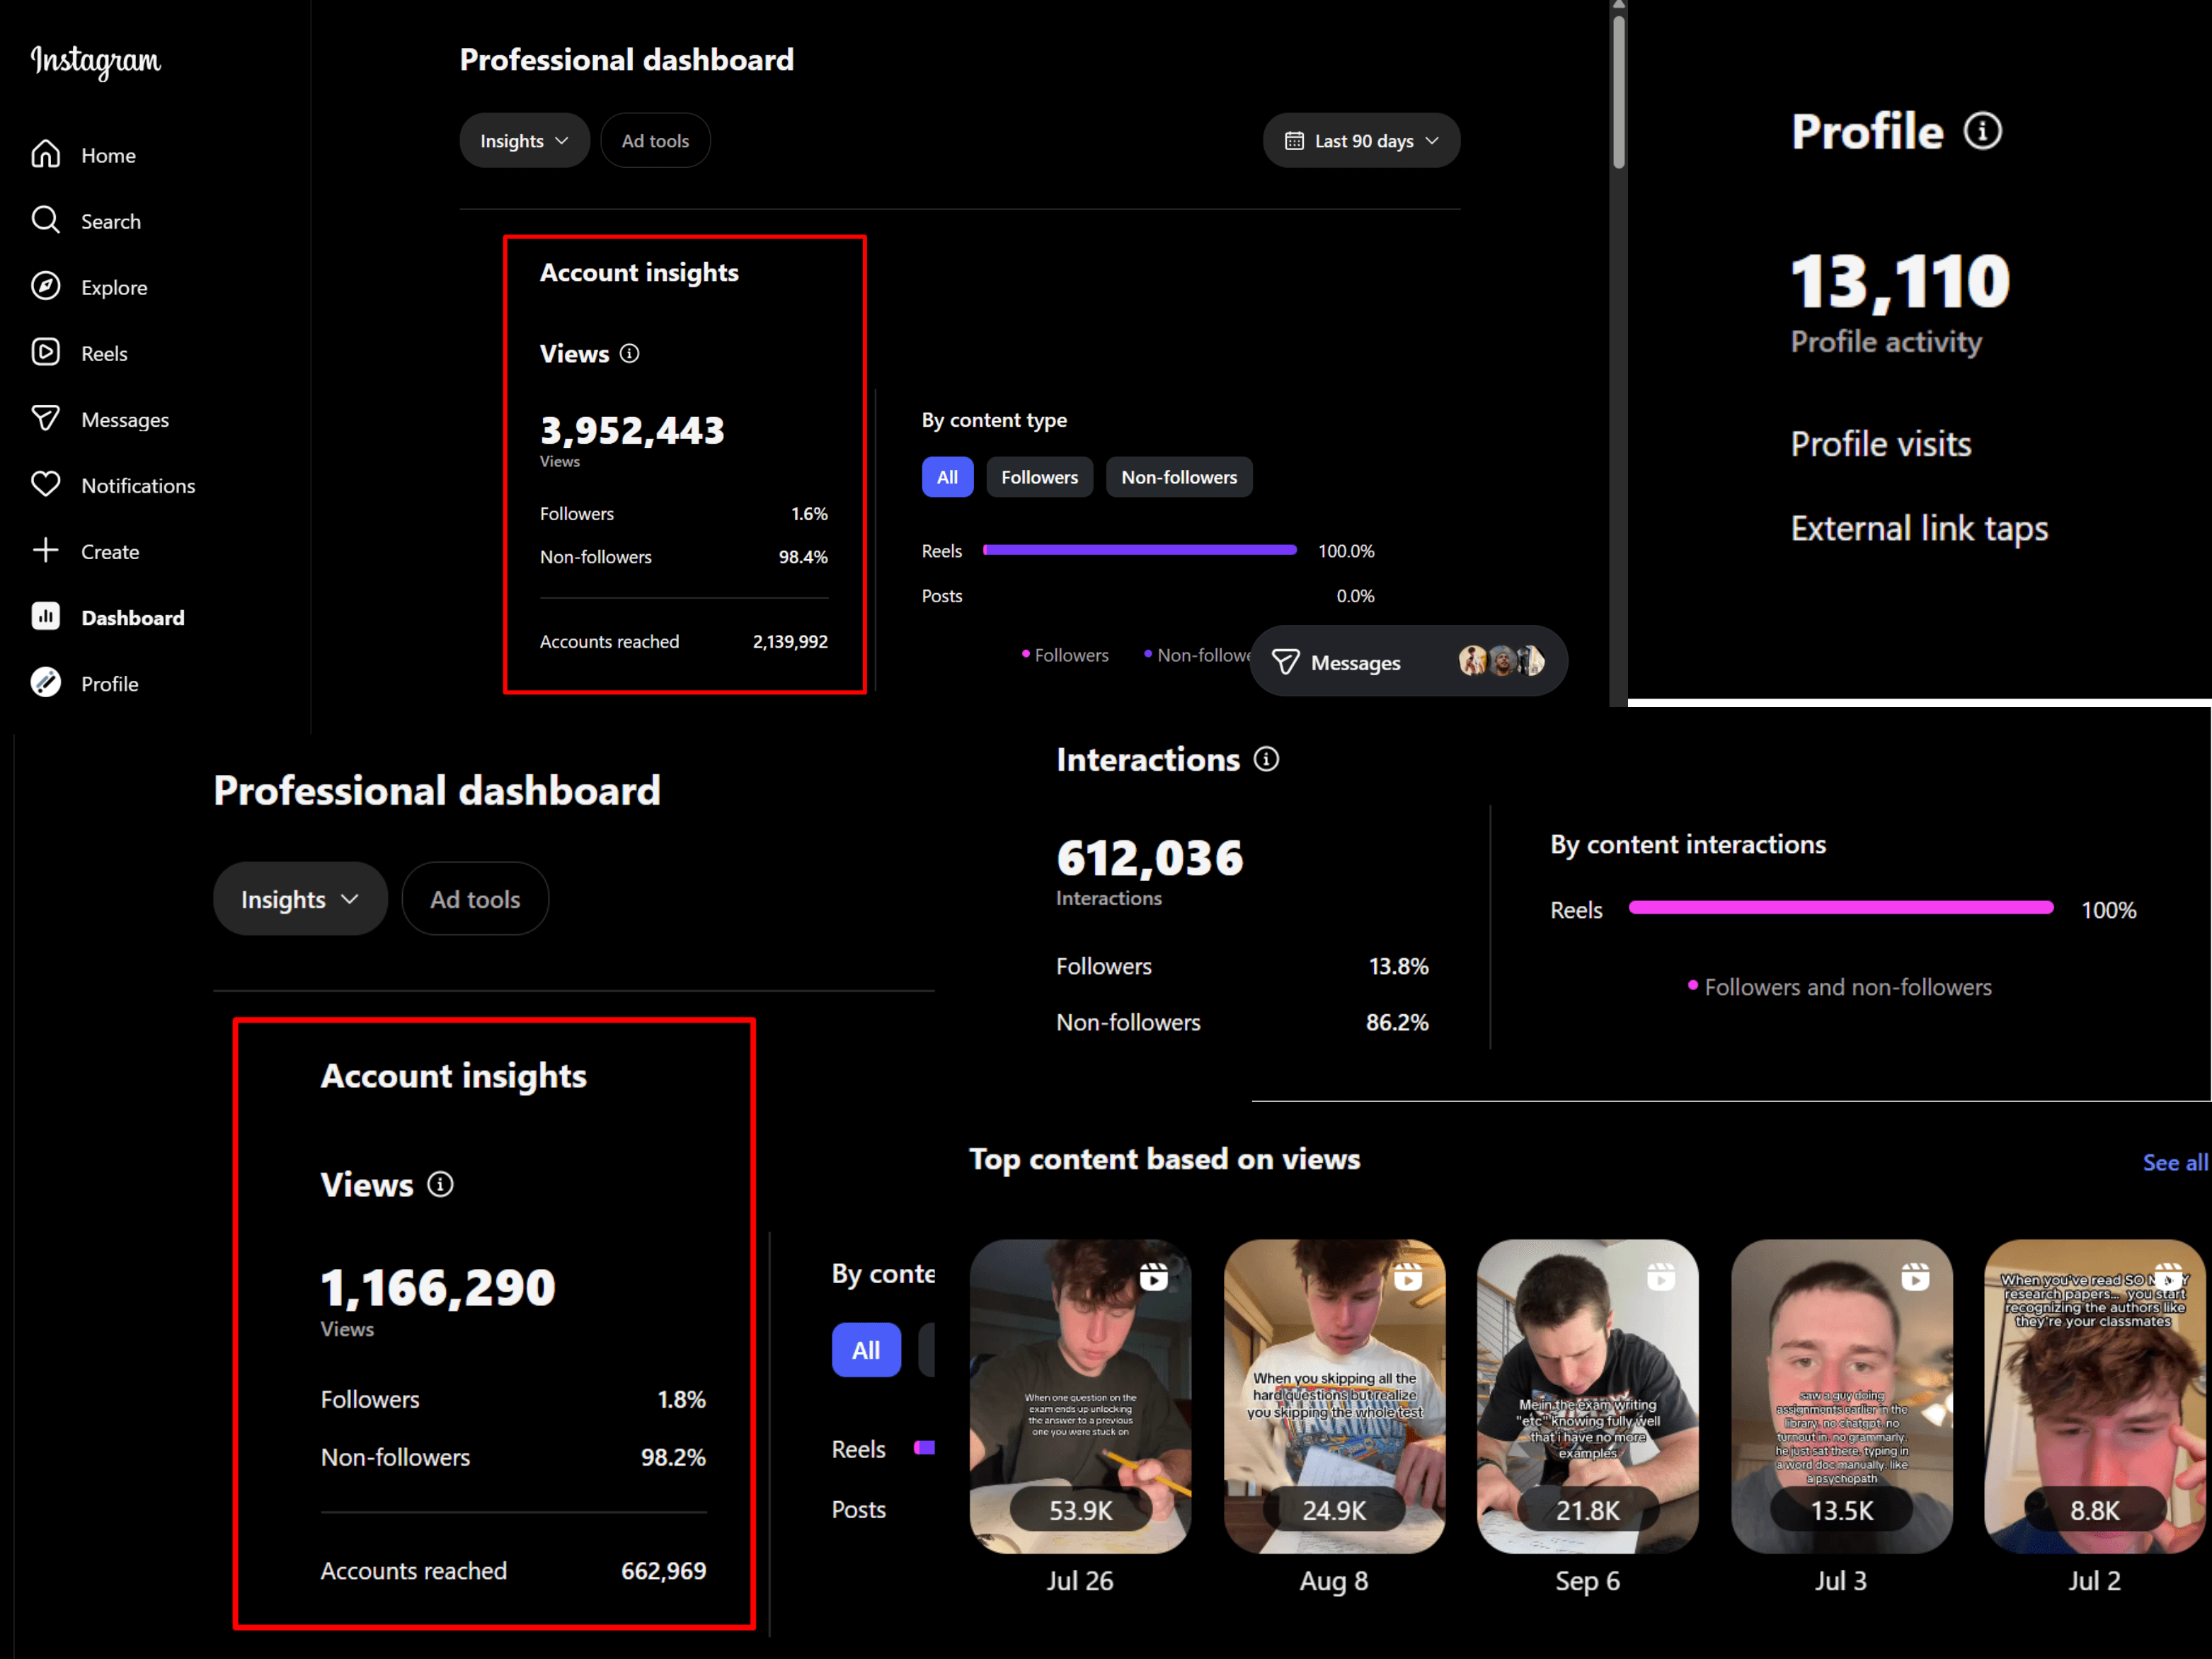Click See all for top content
The image size is (2212, 1659).
click(2175, 1162)
